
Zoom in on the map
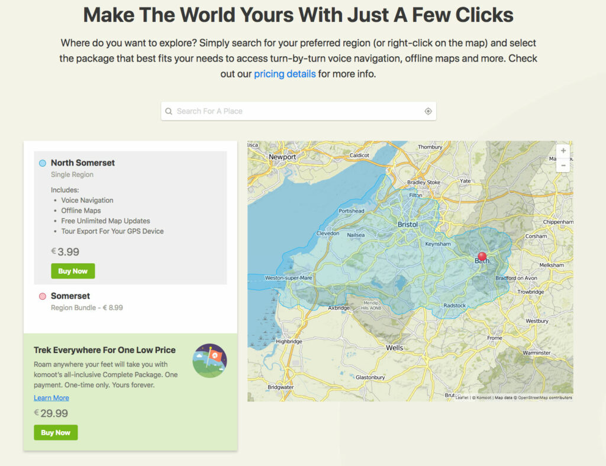[x=563, y=151]
